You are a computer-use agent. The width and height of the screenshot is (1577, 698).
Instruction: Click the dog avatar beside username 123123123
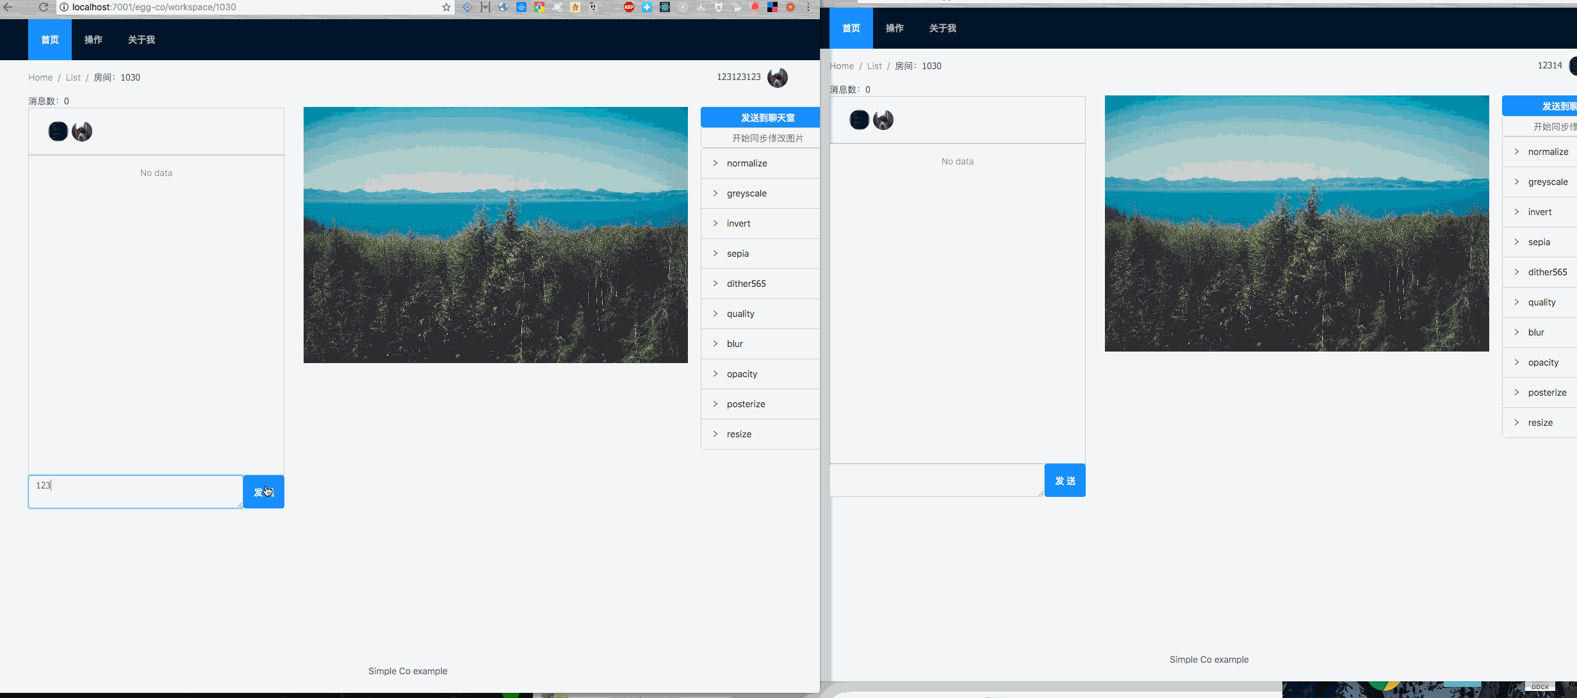pyautogui.click(x=778, y=77)
